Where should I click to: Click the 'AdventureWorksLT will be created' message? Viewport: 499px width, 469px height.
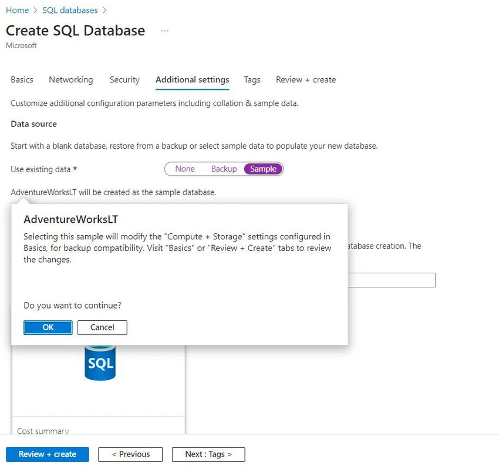(113, 192)
